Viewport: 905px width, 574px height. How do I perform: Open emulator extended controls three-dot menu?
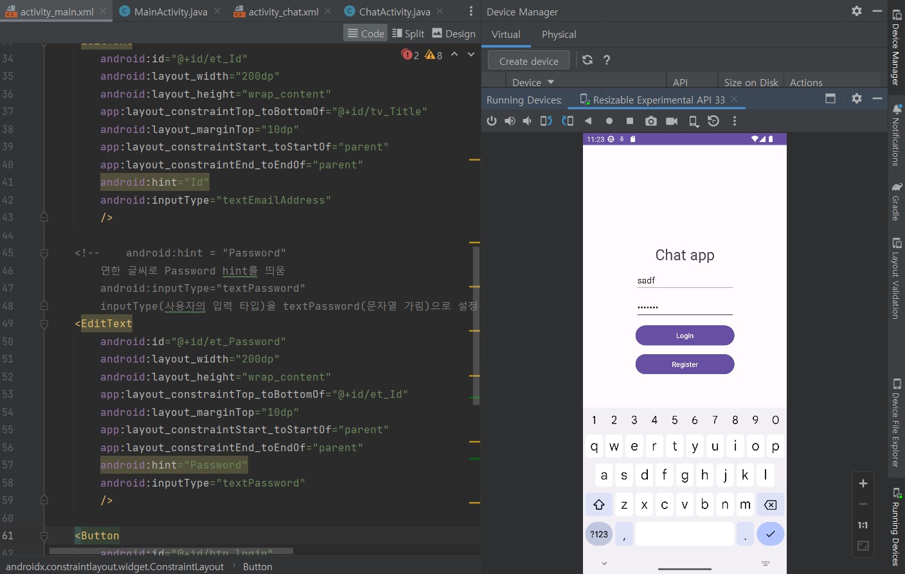pyautogui.click(x=735, y=121)
